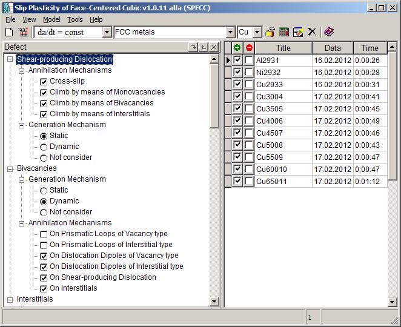Uncheck On Shear-producing Dislocation checkbox
This screenshot has width=401, height=327.
pyautogui.click(x=44, y=278)
